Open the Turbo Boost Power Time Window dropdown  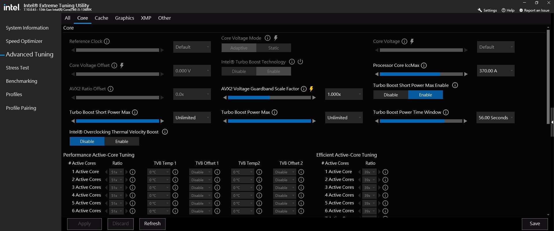tap(495, 118)
